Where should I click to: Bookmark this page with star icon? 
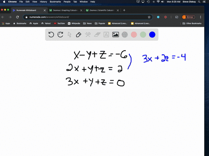pyautogui.click(x=149, y=17)
